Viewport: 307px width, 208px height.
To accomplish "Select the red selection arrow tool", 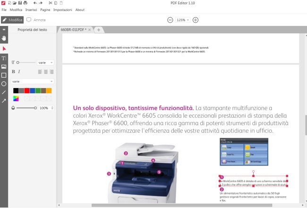I will (4, 48).
